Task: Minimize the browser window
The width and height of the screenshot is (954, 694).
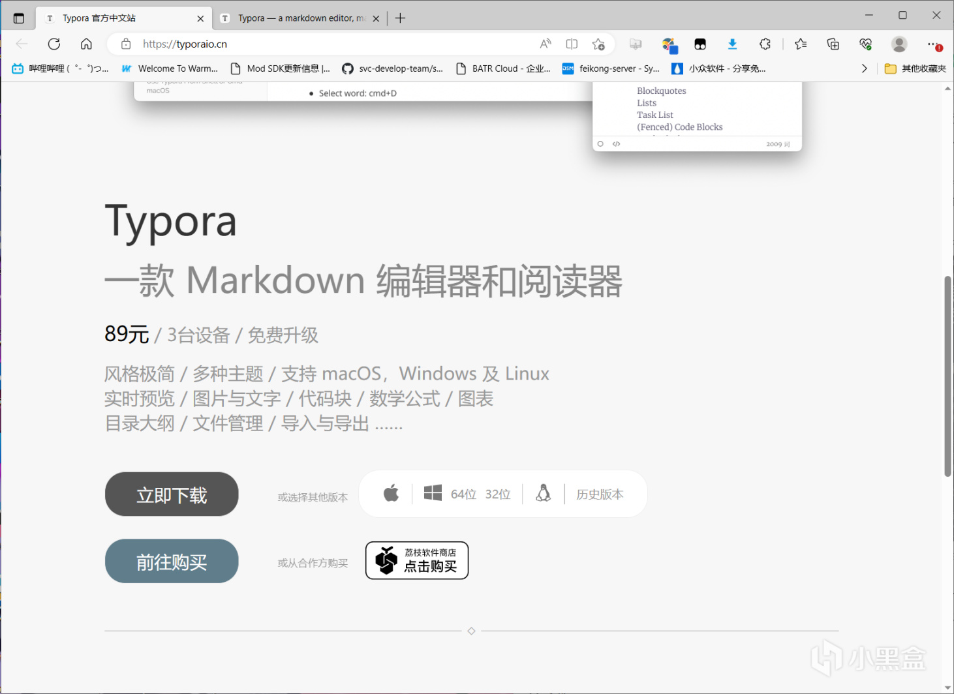Action: 869,15
